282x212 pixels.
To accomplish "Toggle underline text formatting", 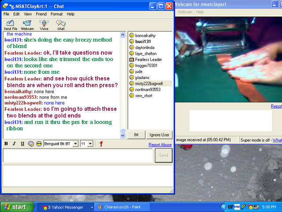I will pos(22,144).
